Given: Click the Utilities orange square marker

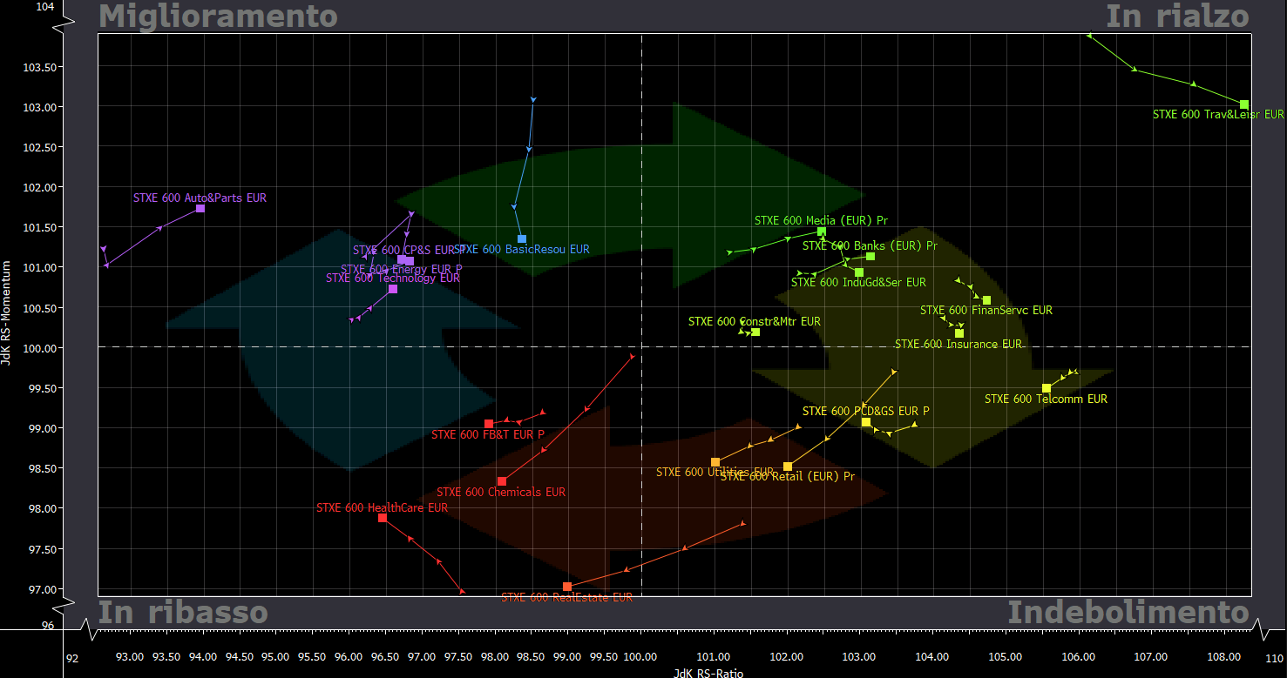Looking at the screenshot, I should pos(715,462).
